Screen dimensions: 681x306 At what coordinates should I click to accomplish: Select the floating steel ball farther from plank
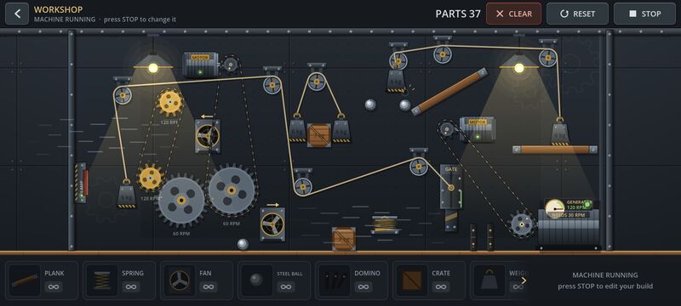(370, 105)
